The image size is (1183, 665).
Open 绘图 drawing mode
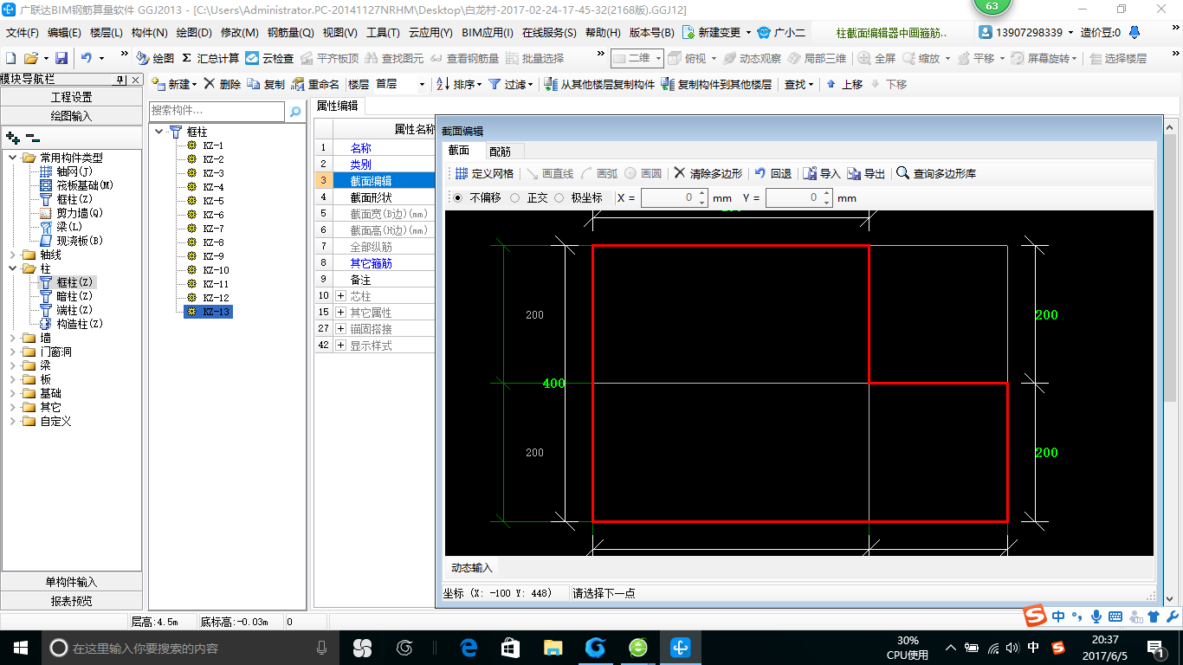(155, 58)
